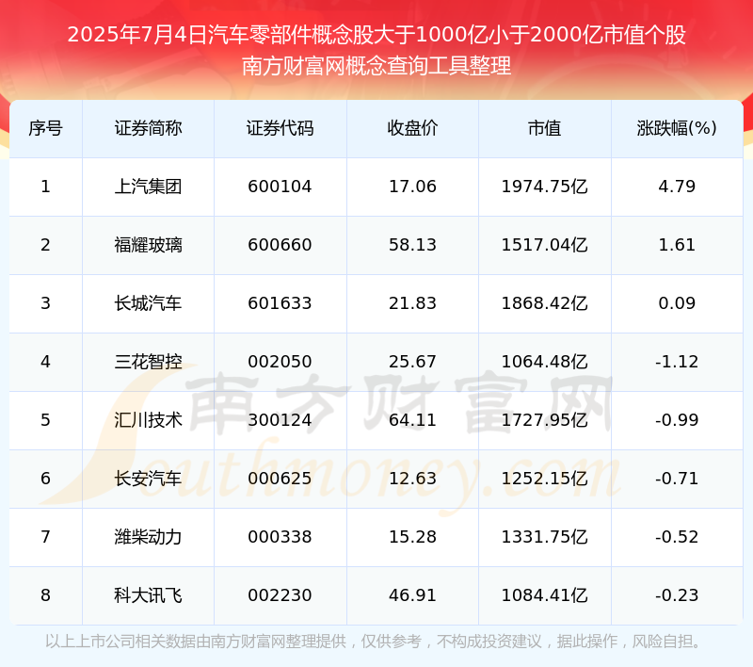Click serial number 3 in 长城汽车 row

(x=45, y=303)
